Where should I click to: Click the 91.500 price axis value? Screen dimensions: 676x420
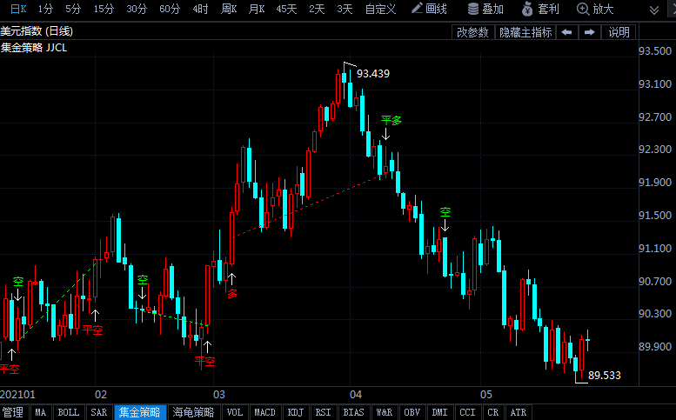click(655, 215)
